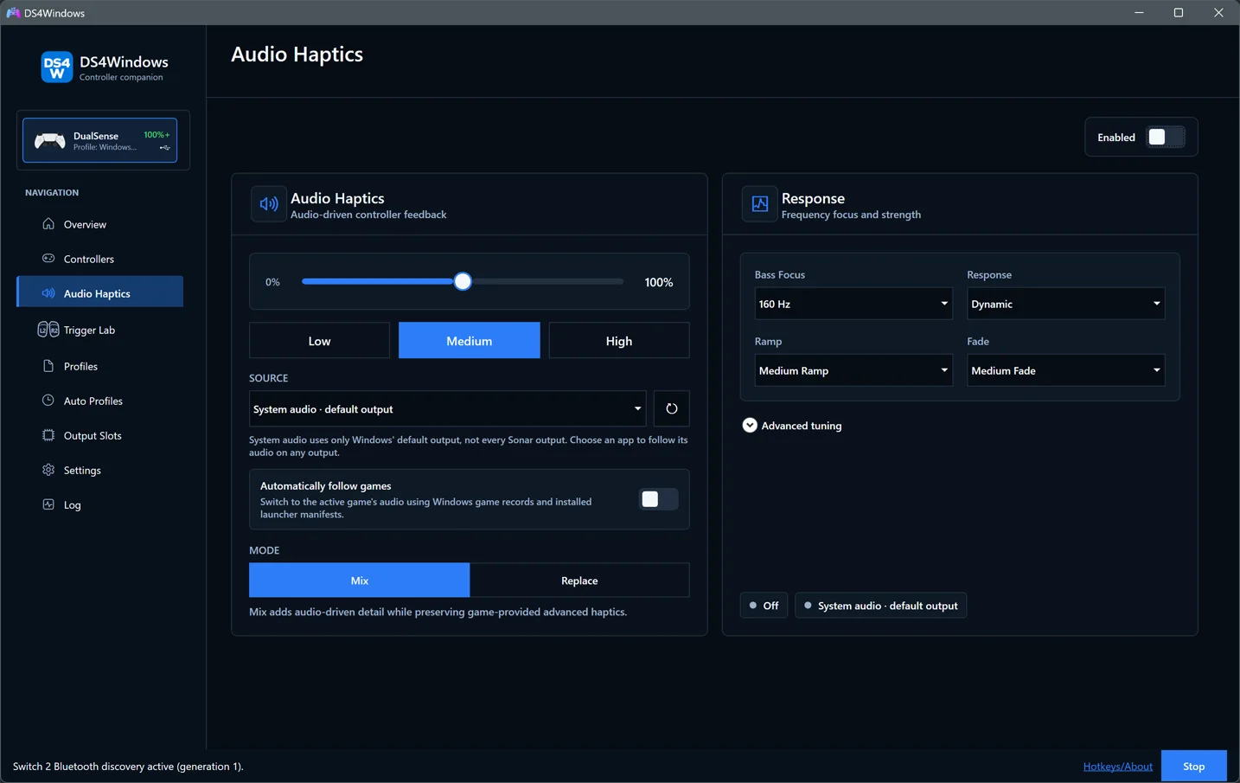Select the Replace mode
The image size is (1240, 783).
coord(579,581)
